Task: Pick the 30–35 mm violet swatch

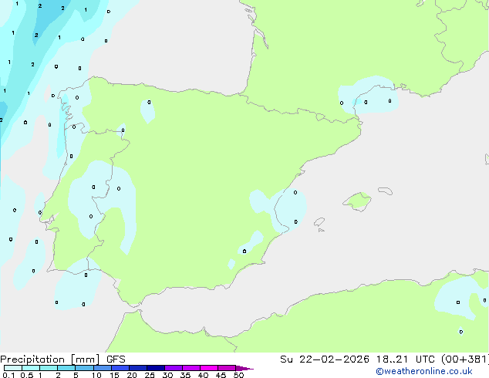Action: [173, 368]
